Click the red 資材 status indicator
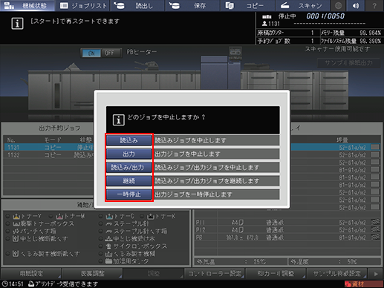Viewport: 384px width, 288px height. [x=364, y=284]
